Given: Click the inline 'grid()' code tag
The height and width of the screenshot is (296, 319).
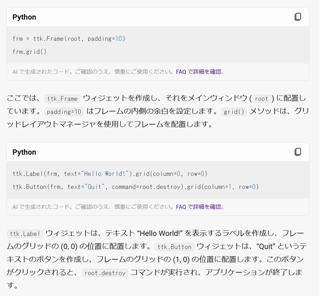Looking at the screenshot, I should (234, 112).
